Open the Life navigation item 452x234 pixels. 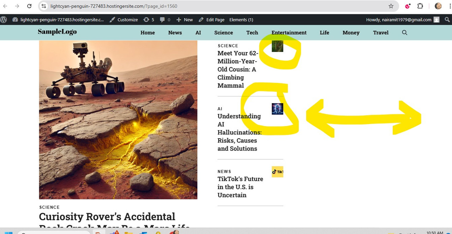point(325,33)
